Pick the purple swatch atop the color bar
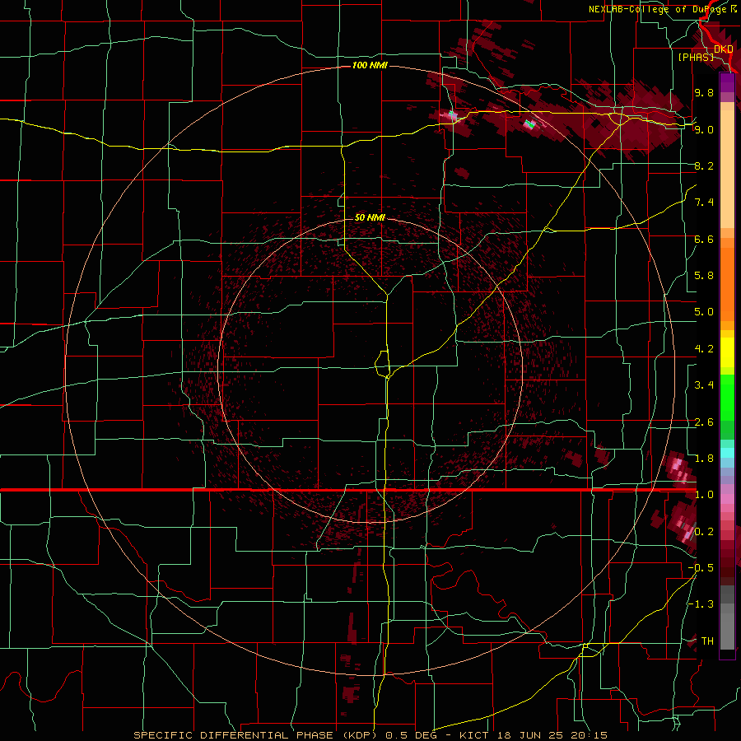 coord(727,82)
